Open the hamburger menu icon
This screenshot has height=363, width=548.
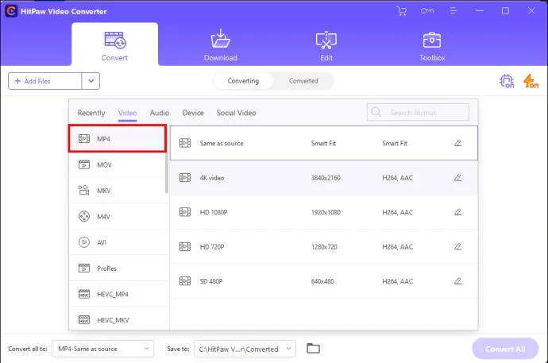click(x=453, y=11)
